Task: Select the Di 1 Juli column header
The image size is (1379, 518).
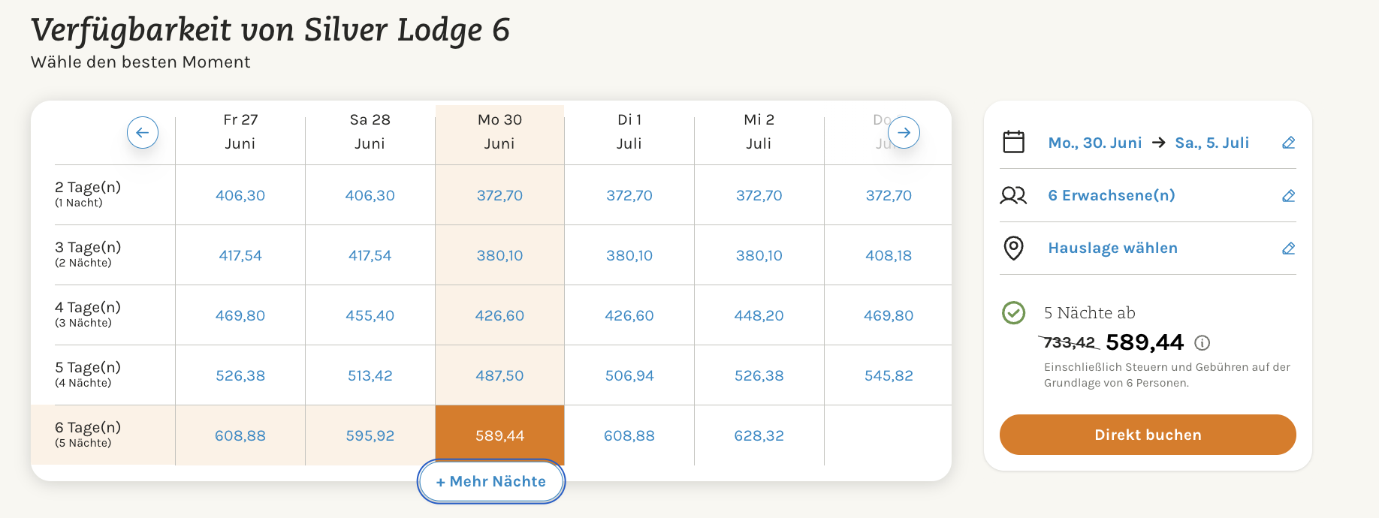Action: tap(629, 131)
